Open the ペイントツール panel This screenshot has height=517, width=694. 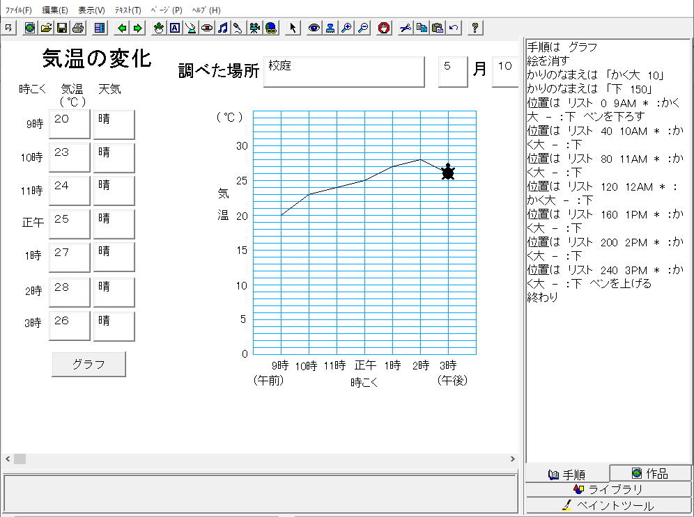click(608, 506)
